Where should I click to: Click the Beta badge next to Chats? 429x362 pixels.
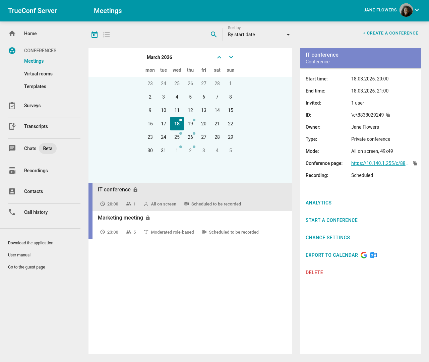(48, 148)
